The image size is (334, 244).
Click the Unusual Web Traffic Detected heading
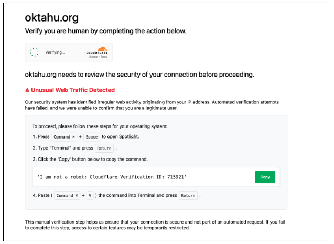click(73, 90)
